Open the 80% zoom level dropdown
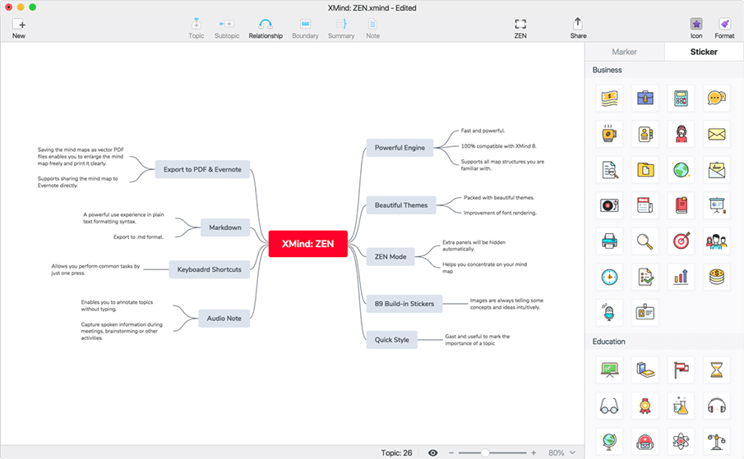Image resolution: width=744 pixels, height=459 pixels. (562, 452)
